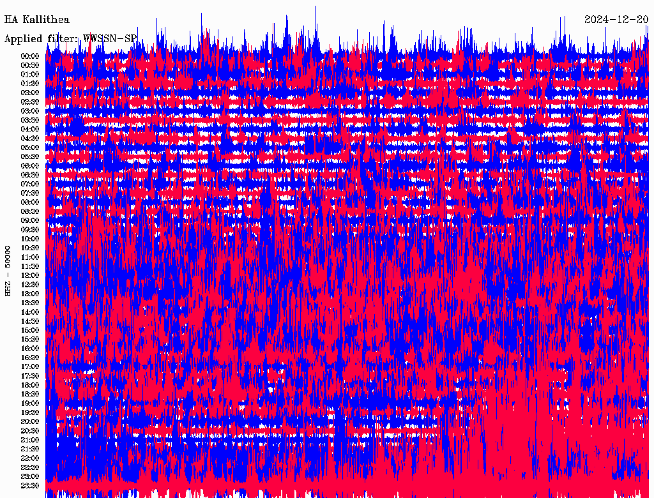654x498 pixels.
Task: Click the 'Applied filter: WWSSN-SP' label
Action: pos(70,39)
